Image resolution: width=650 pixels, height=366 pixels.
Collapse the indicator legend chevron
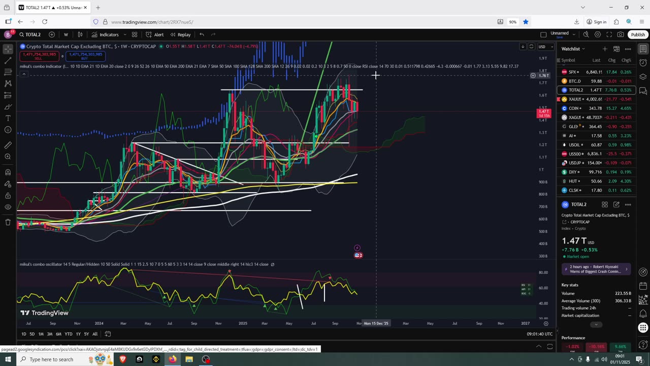coord(24,74)
